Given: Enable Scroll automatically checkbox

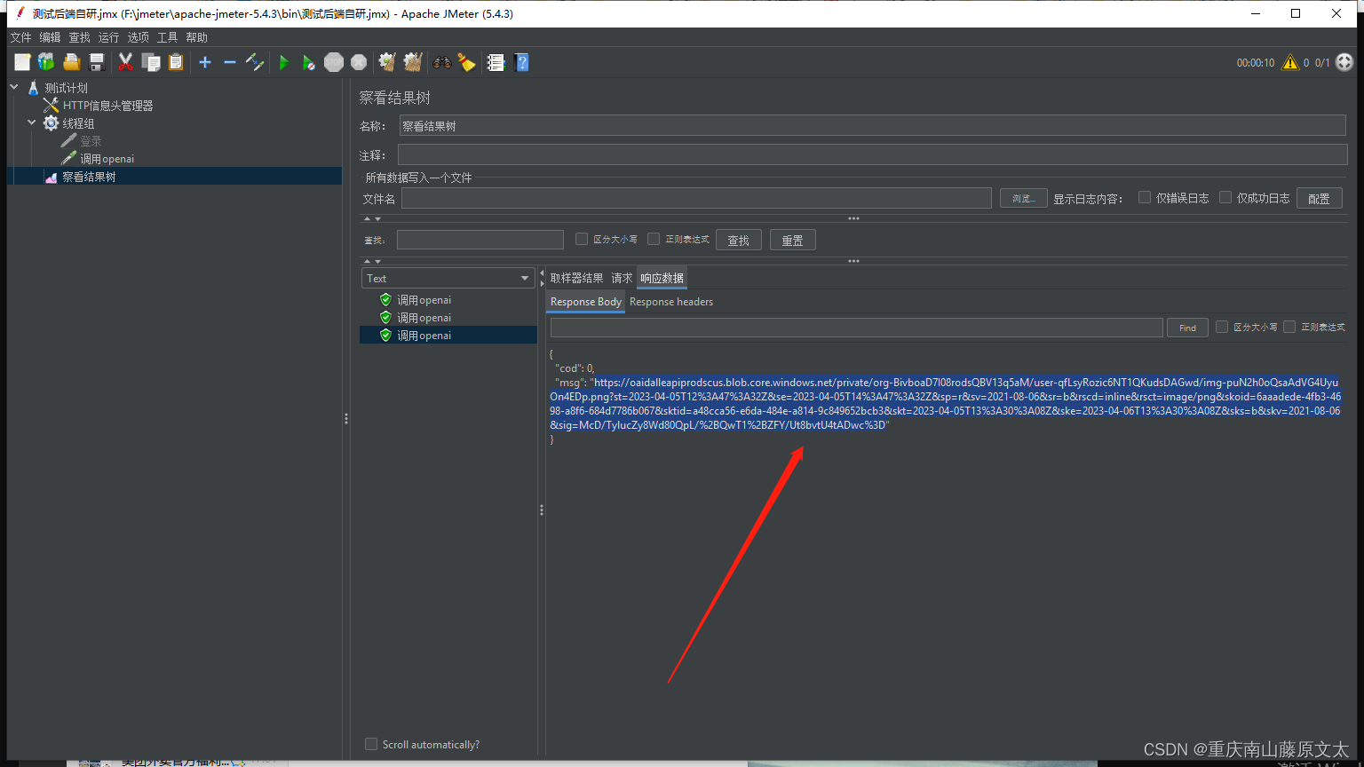Looking at the screenshot, I should click(x=371, y=744).
